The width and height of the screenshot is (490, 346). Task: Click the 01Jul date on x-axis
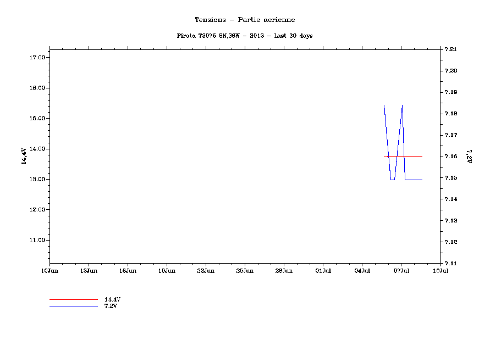point(323,271)
